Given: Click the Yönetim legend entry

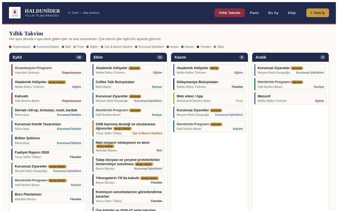Looking at the screenshot, I should (x=204, y=47).
